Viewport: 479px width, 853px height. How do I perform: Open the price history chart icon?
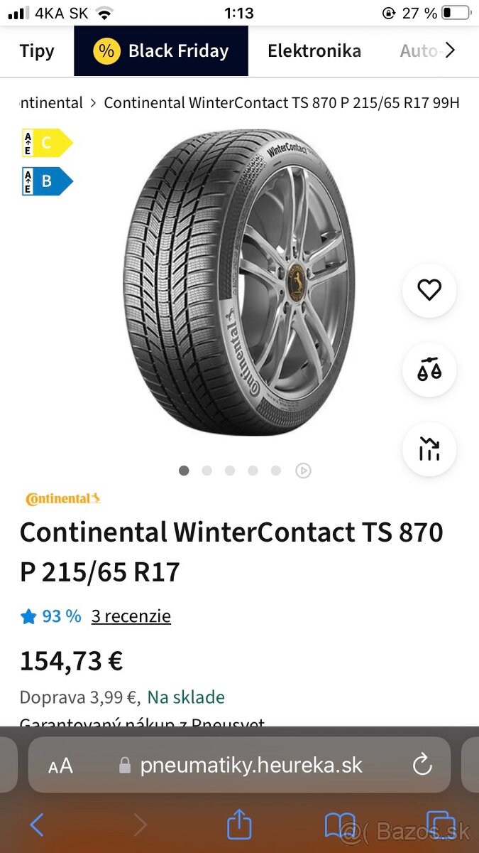click(x=429, y=449)
